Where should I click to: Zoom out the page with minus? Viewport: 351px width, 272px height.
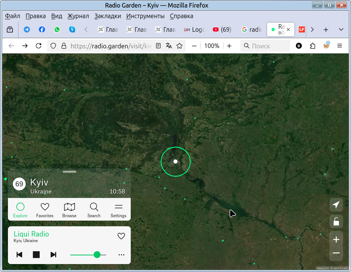click(194, 46)
